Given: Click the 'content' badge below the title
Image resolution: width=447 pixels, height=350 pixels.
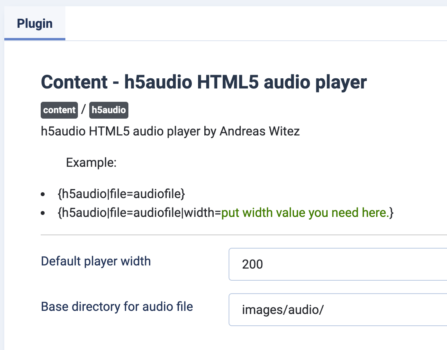Looking at the screenshot, I should (59, 110).
